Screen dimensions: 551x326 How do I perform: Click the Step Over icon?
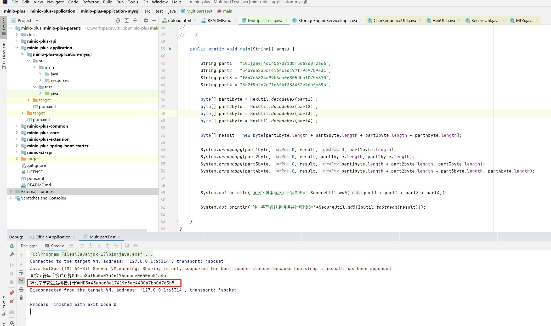tap(82, 245)
